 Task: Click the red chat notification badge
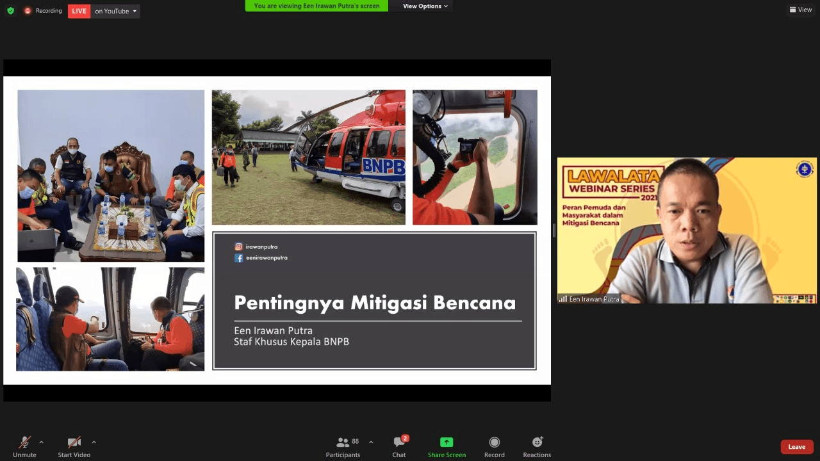[x=406, y=437]
